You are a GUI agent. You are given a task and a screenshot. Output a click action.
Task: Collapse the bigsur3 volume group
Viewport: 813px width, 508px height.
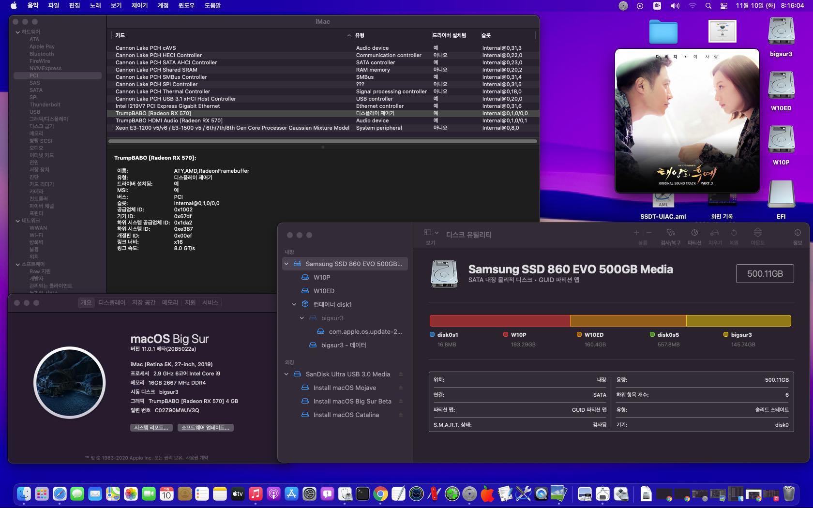point(302,318)
